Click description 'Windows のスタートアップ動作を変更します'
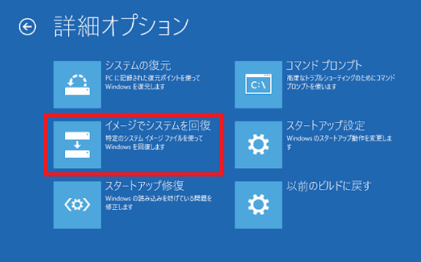 339,142
